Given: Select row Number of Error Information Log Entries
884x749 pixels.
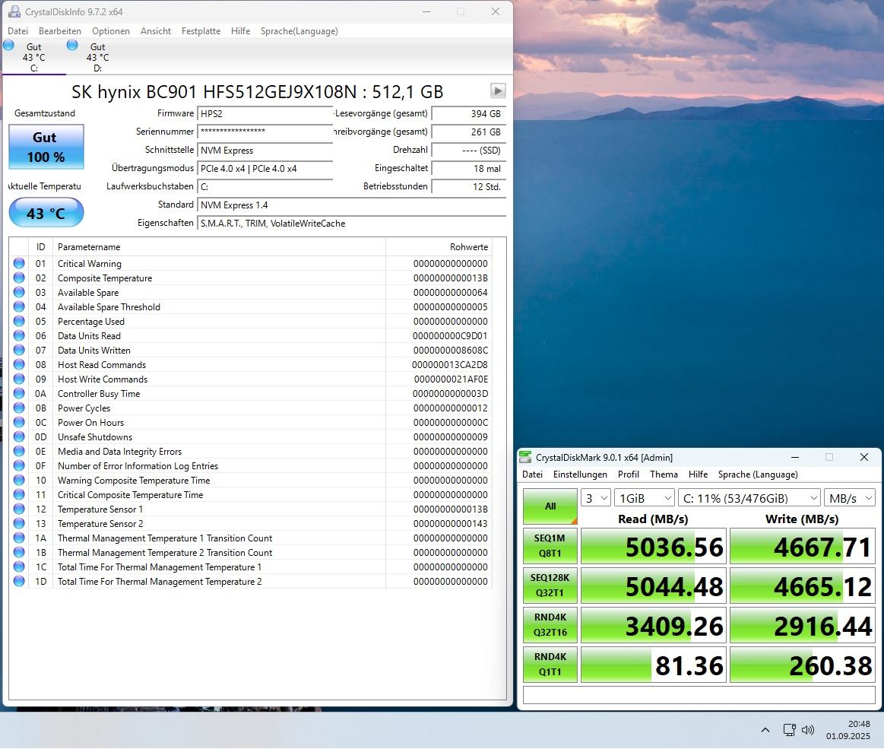Looking at the screenshot, I should click(x=251, y=466).
